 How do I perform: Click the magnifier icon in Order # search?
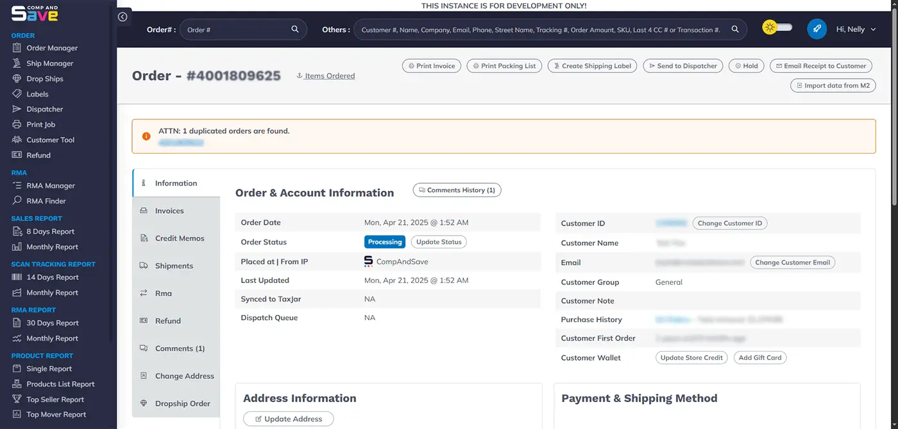[x=295, y=29]
